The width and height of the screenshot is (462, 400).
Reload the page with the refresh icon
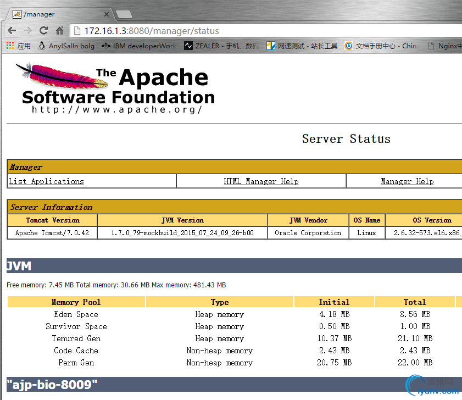[43, 30]
